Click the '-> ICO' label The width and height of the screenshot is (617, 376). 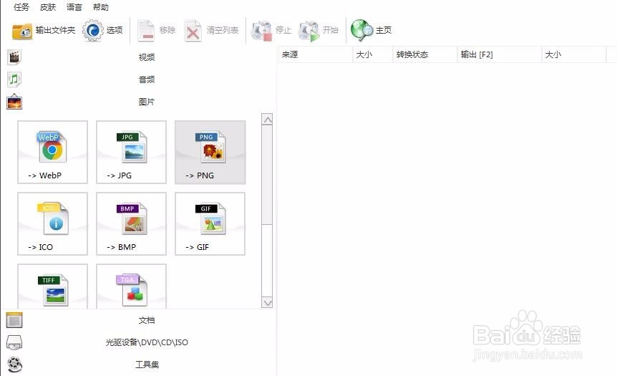[41, 247]
